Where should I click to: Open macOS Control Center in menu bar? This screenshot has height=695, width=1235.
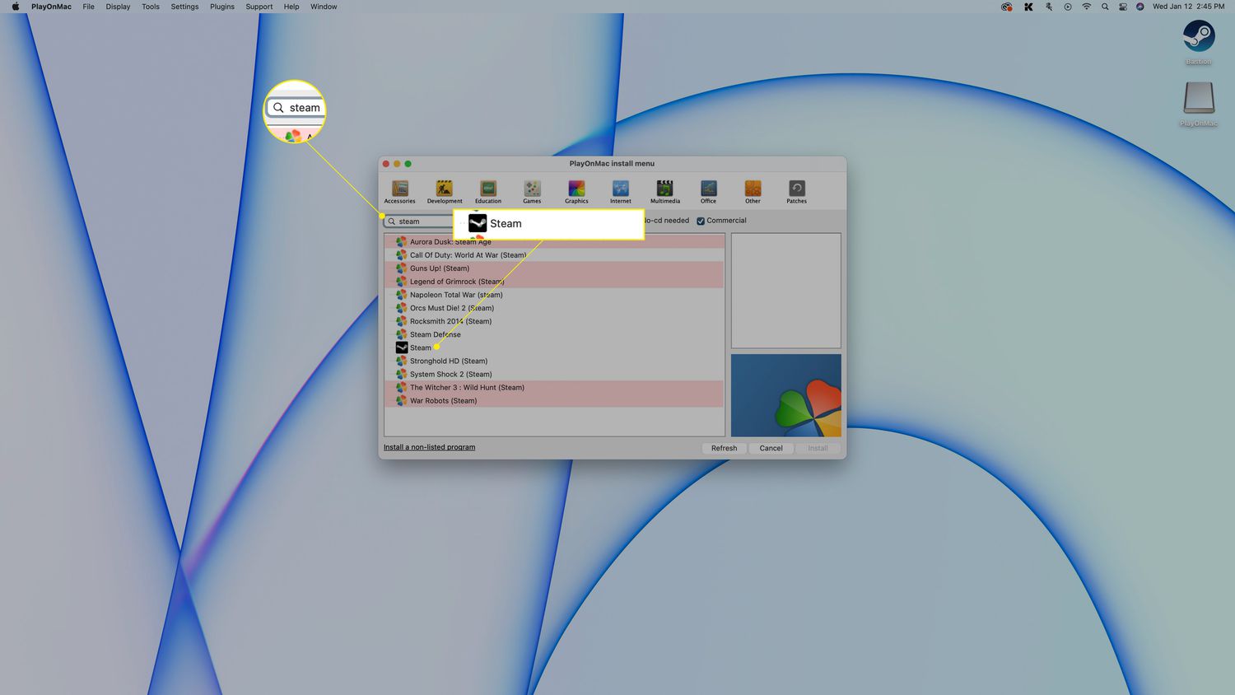pos(1122,7)
